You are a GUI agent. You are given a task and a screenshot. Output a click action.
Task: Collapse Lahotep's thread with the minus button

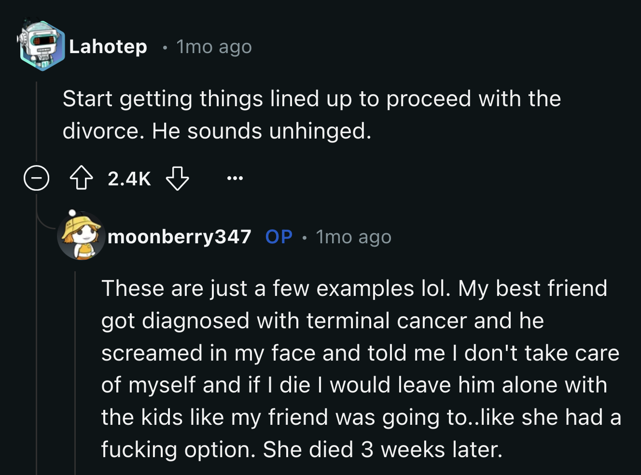pyautogui.click(x=37, y=178)
